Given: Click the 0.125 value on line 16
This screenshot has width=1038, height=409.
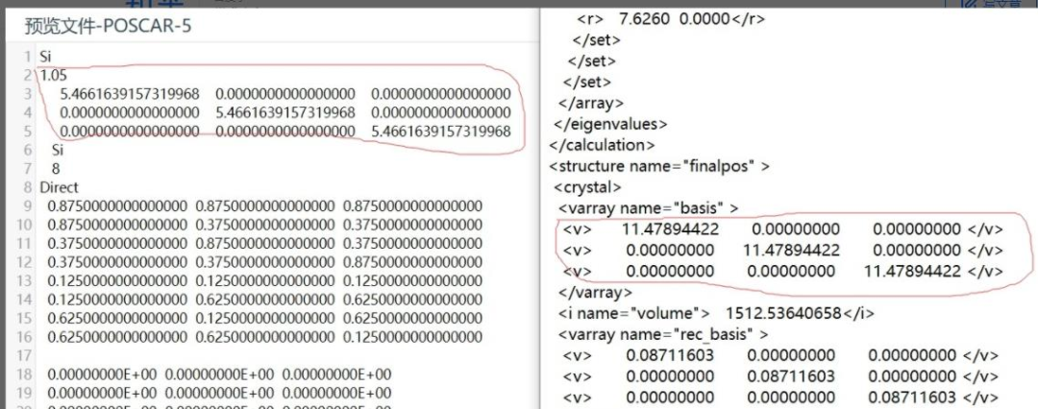Looking at the screenshot, I should coord(413,337).
